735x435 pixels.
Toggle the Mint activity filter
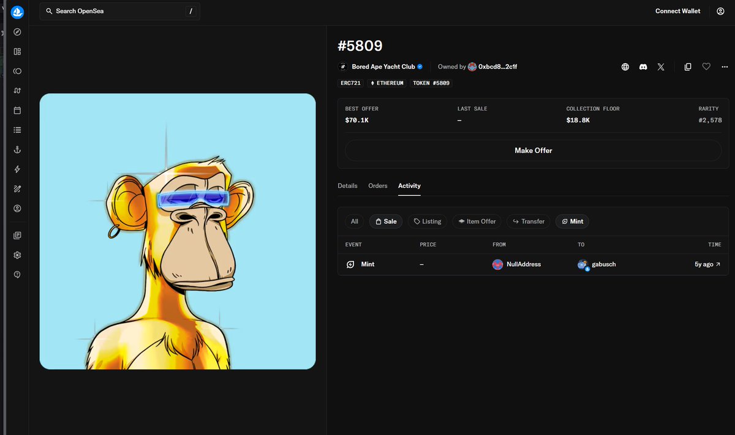click(x=572, y=221)
